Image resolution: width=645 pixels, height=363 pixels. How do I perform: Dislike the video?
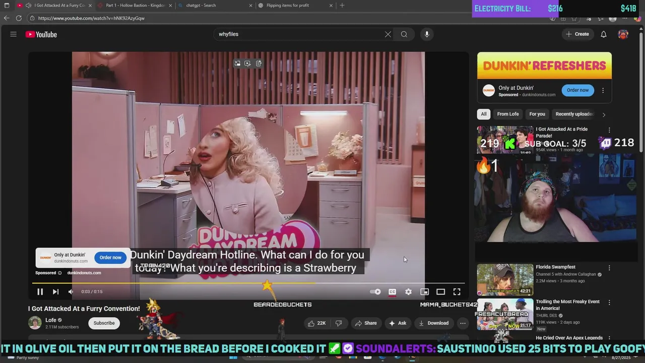pyautogui.click(x=339, y=323)
